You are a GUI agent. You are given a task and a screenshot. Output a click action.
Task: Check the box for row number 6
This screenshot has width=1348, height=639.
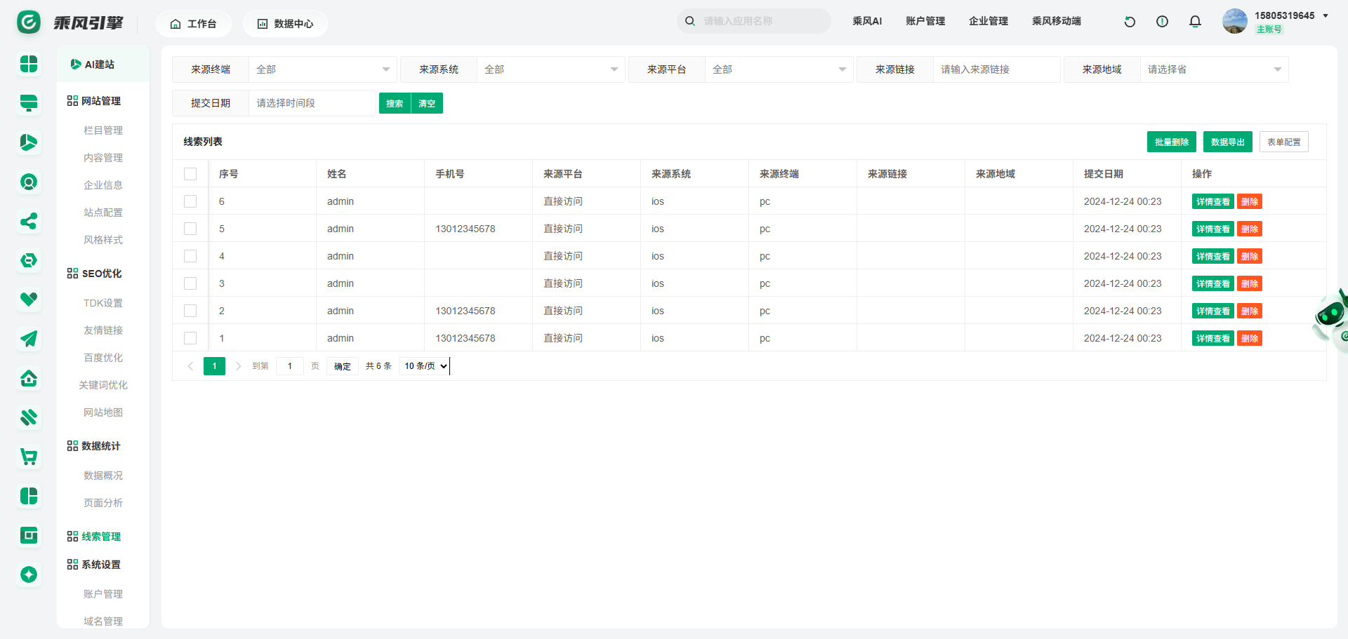(190, 201)
